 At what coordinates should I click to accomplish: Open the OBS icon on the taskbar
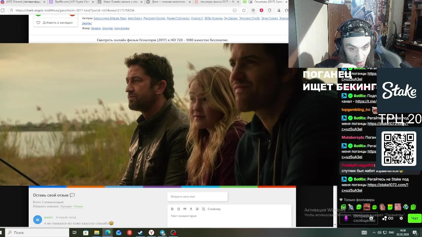pos(173,233)
